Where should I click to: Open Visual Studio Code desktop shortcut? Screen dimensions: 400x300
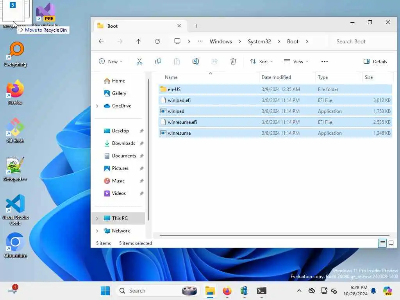pos(15,210)
